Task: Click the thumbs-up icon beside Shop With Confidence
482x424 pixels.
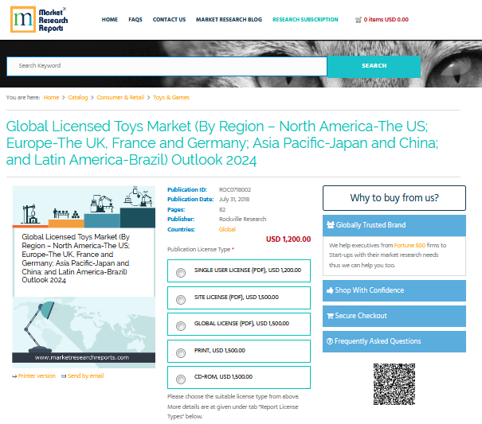Action: click(x=330, y=290)
